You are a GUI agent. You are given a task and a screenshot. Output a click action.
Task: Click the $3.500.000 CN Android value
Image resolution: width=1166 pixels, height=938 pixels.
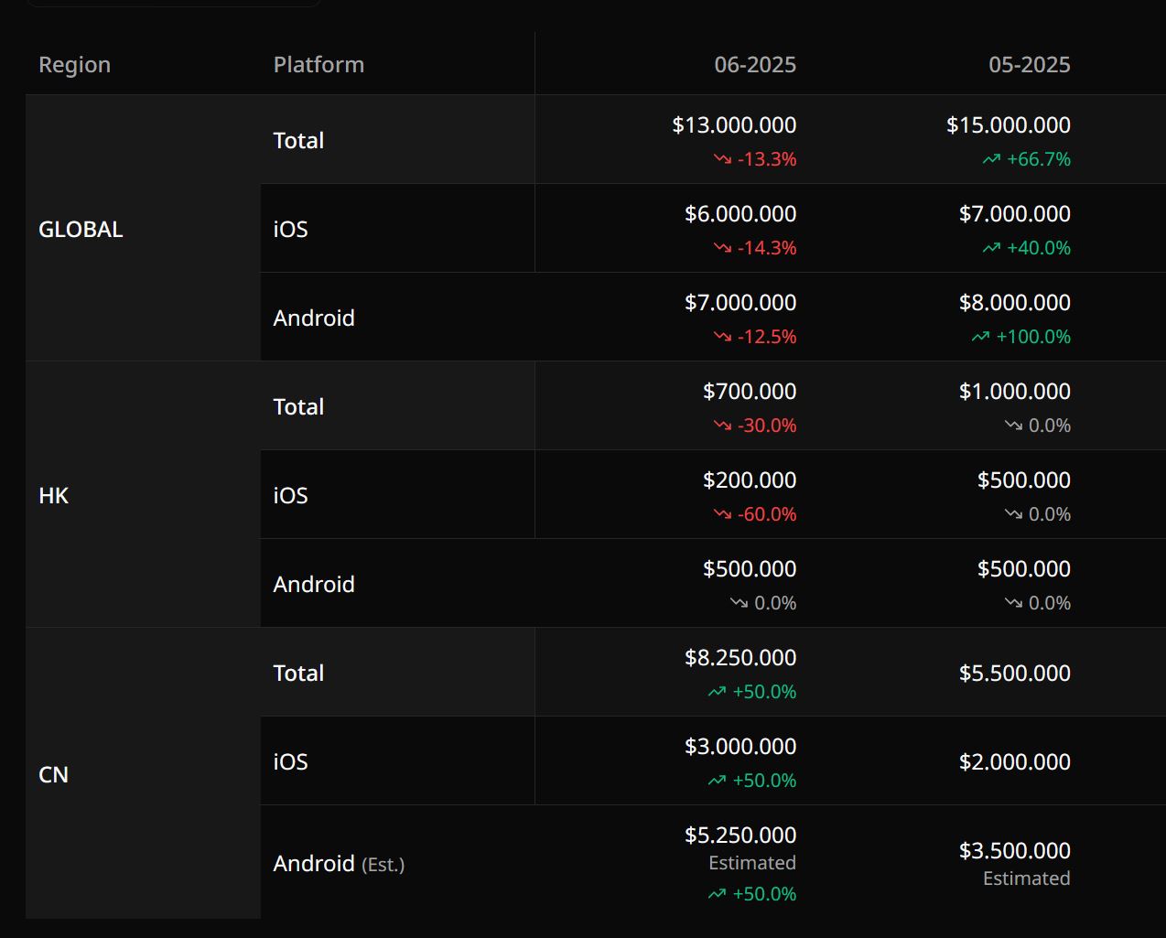(1015, 850)
